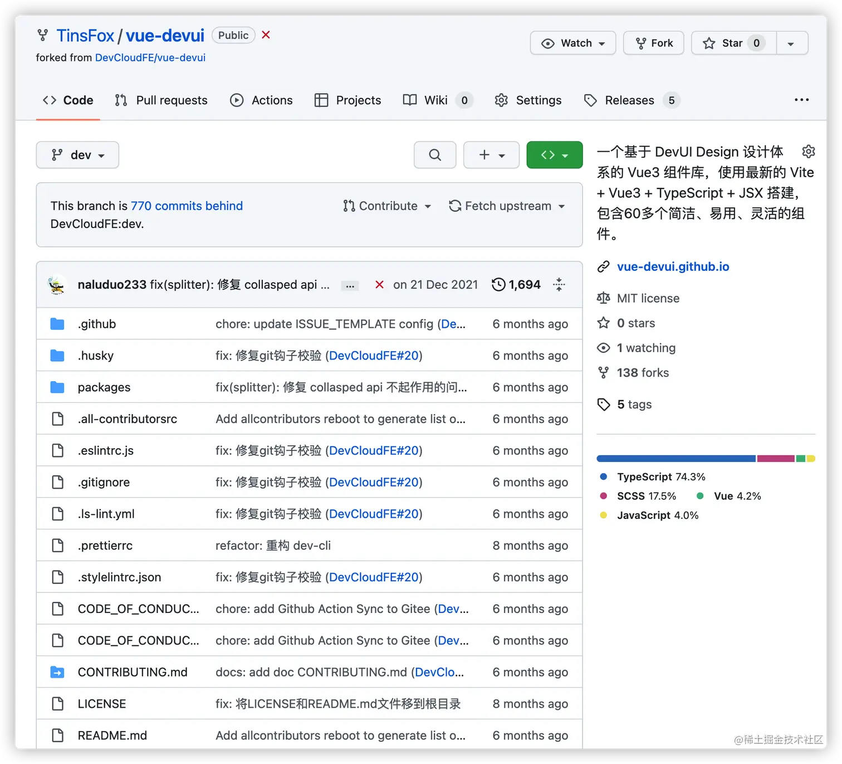The image size is (842, 764).
Task: Open the 1,694 commits history
Action: 516,285
